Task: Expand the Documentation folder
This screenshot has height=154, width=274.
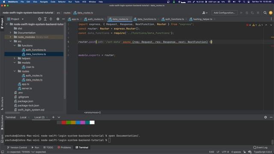Action: [x=10, y=33]
